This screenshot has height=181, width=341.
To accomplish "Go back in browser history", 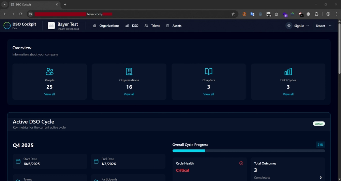I will (x=5, y=14).
